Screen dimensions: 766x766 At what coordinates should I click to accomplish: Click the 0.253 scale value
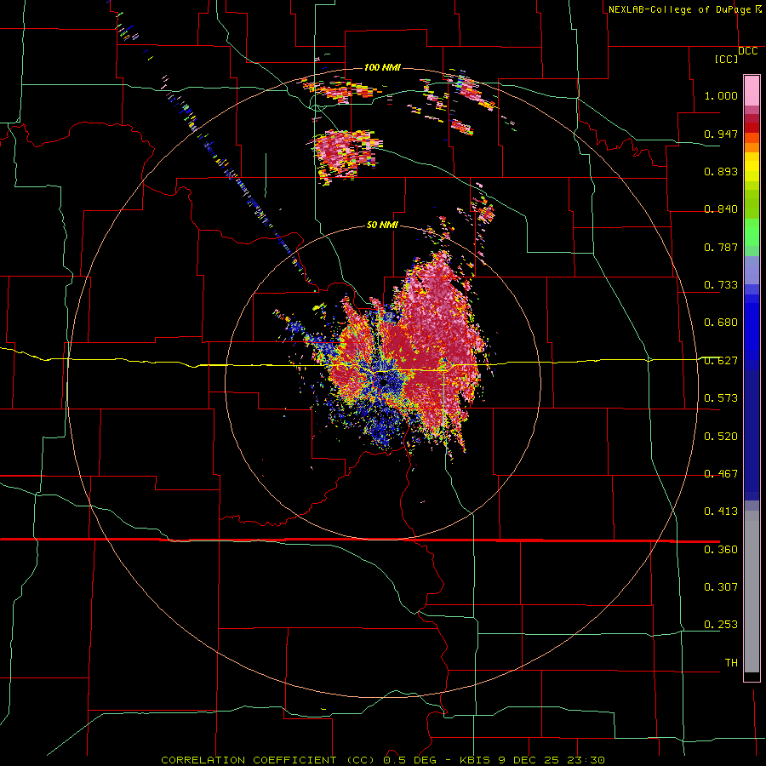(x=721, y=625)
